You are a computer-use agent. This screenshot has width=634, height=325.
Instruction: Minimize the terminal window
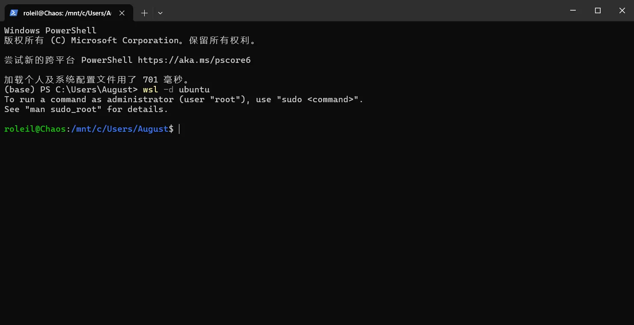coord(573,11)
